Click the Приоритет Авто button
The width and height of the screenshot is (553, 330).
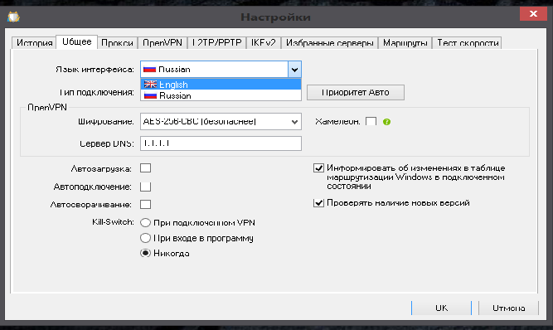pos(356,92)
